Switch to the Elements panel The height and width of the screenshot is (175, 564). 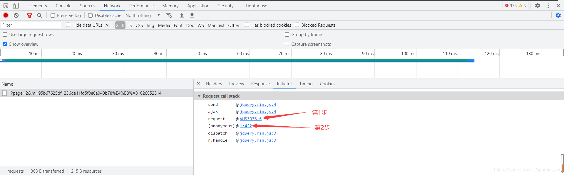pos(38,6)
